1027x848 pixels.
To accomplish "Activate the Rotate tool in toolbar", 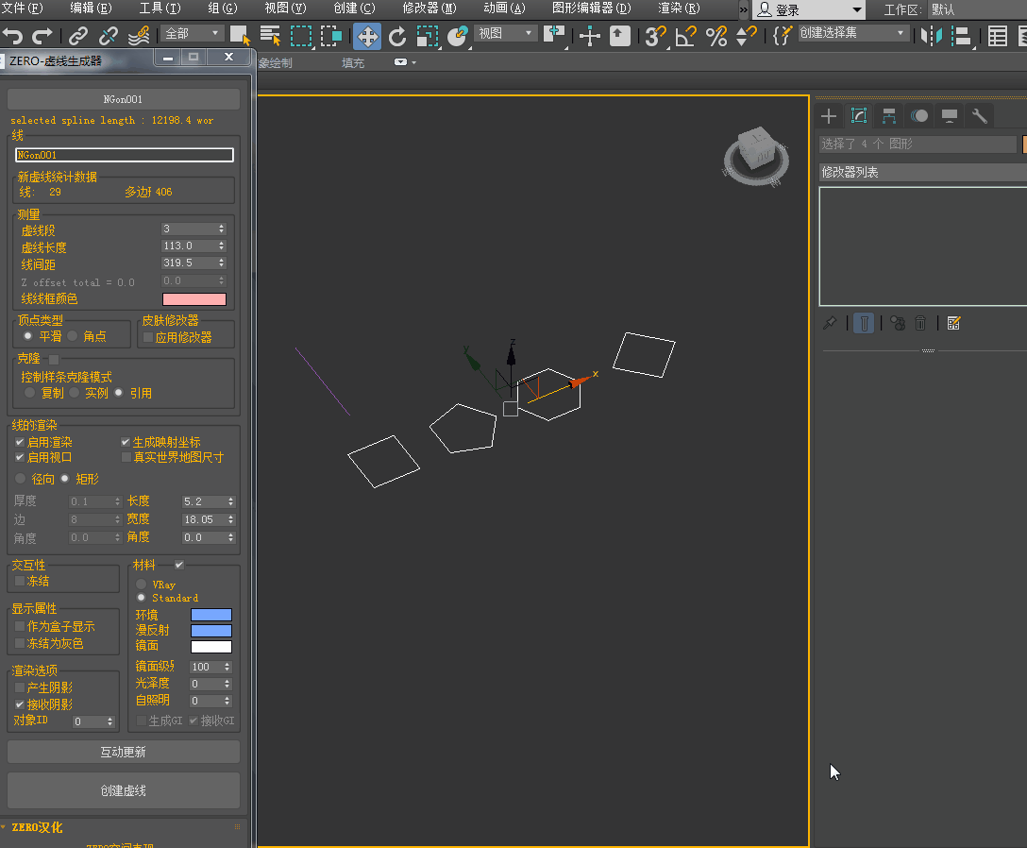I will click(397, 37).
